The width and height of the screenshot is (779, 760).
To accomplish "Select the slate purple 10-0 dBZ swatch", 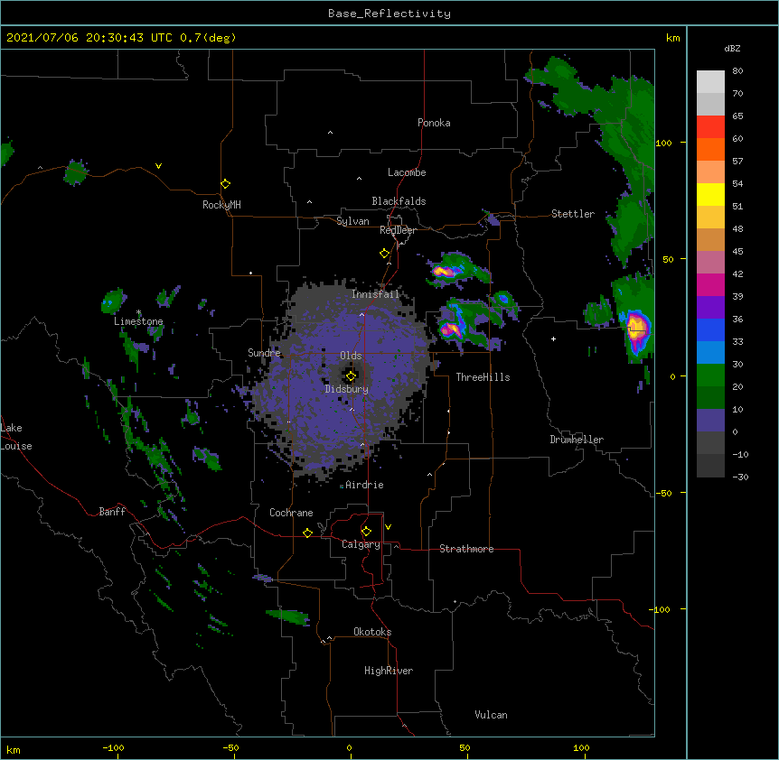I will point(710,421).
